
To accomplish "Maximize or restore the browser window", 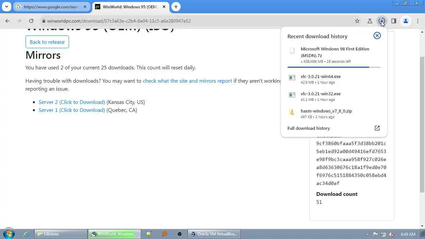I will point(405,3).
